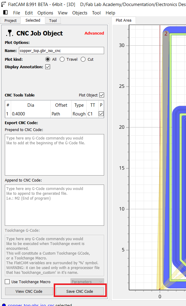Click the P column header
Viewport: 186px width, 306px height.
click(101, 105)
